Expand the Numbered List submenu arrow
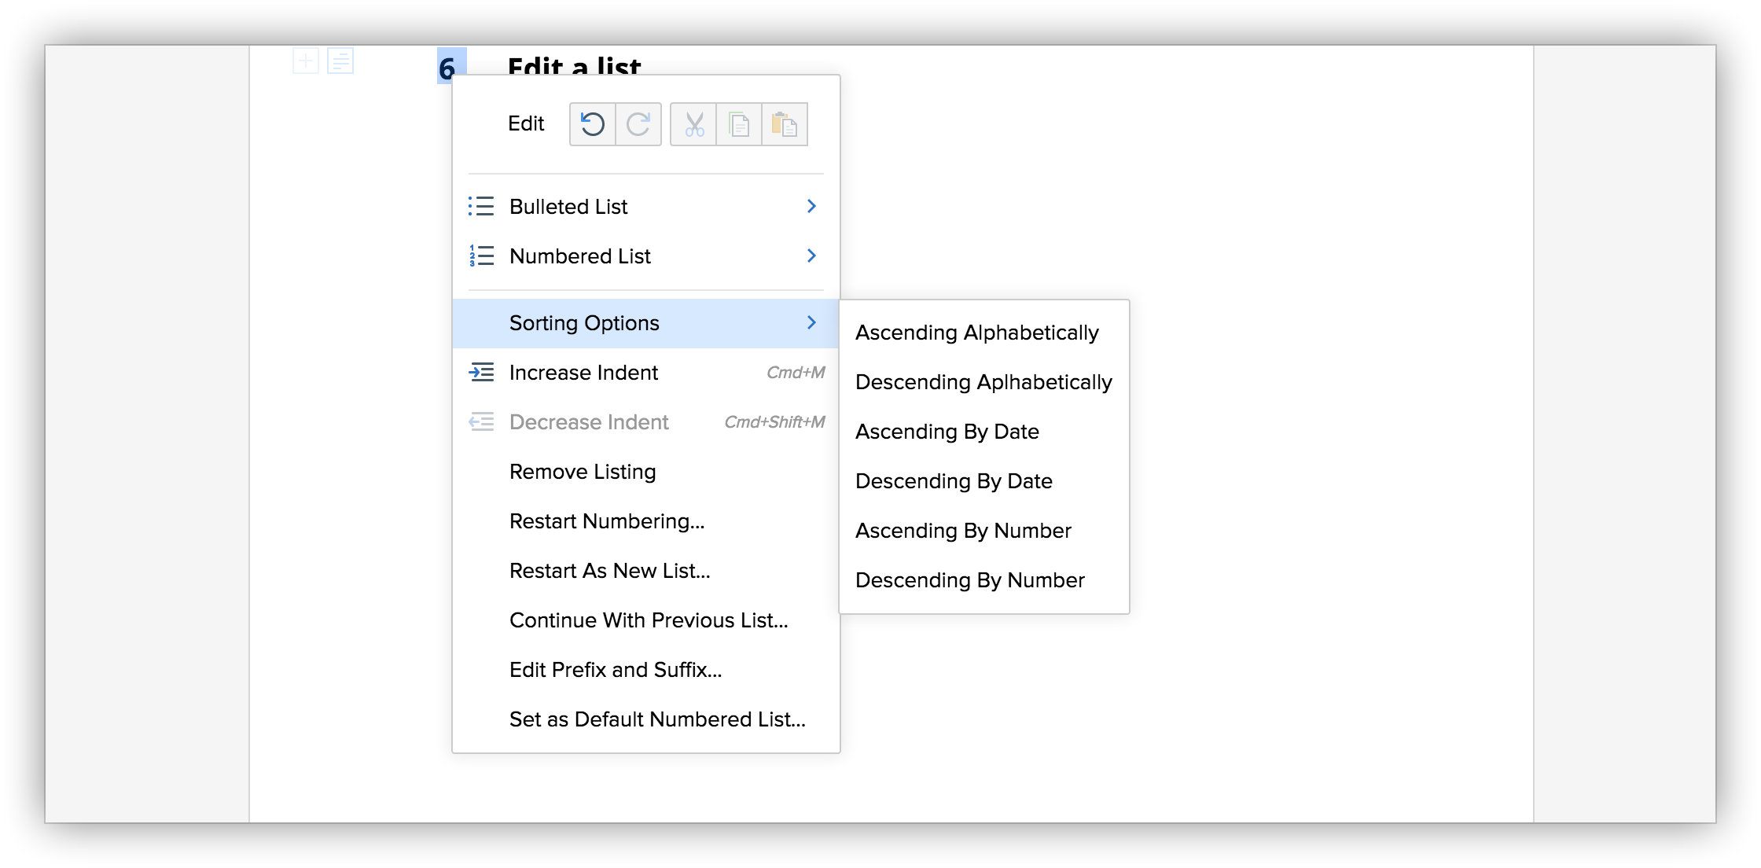 click(811, 256)
